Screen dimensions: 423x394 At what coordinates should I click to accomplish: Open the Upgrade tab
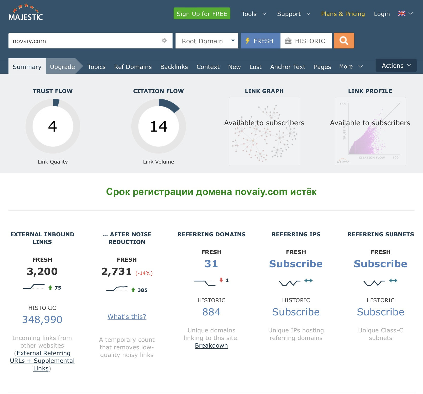click(x=62, y=67)
